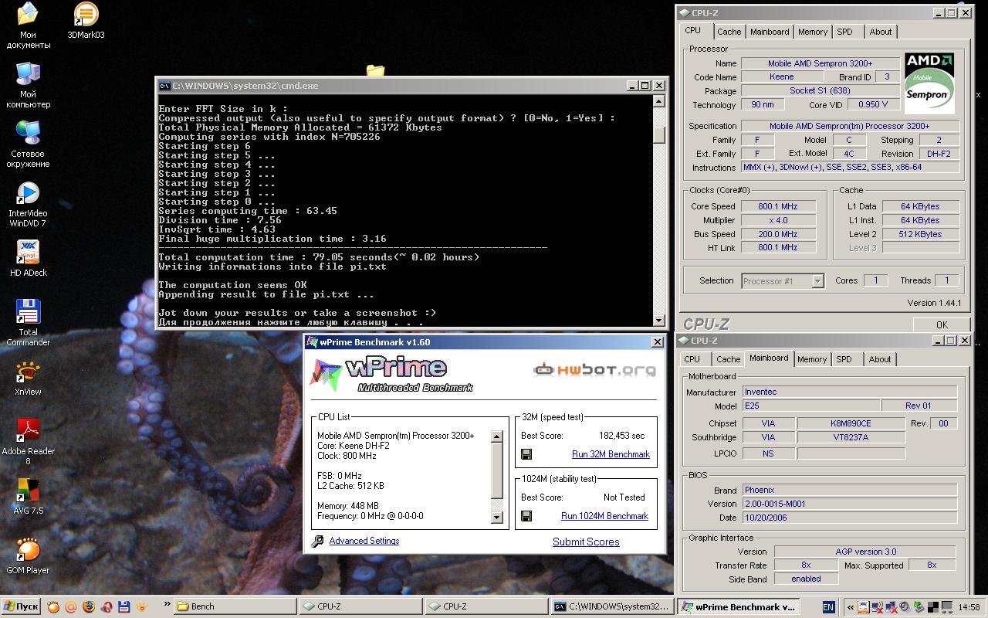The height and width of the screenshot is (618, 988).
Task: Click the BIOS date 10/20/2006 field
Action: coord(849,518)
